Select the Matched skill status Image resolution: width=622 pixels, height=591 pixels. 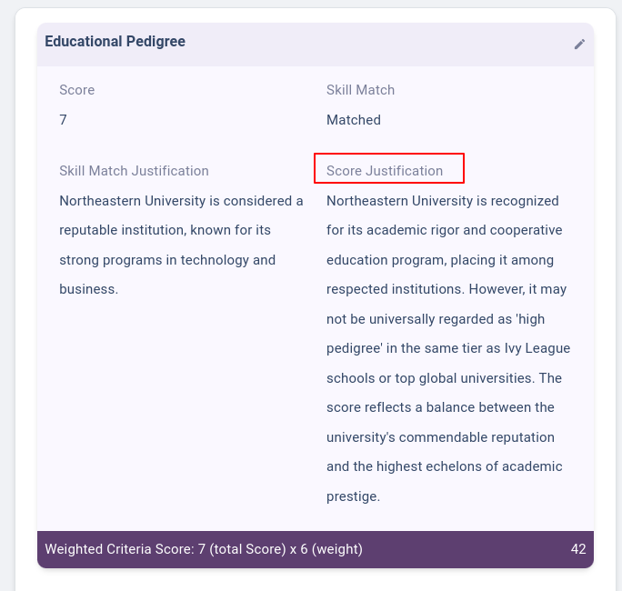tap(353, 120)
